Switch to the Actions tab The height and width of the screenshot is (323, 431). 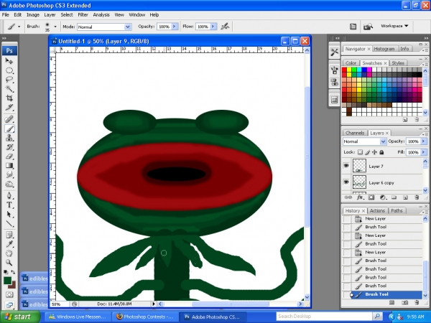coord(377,210)
